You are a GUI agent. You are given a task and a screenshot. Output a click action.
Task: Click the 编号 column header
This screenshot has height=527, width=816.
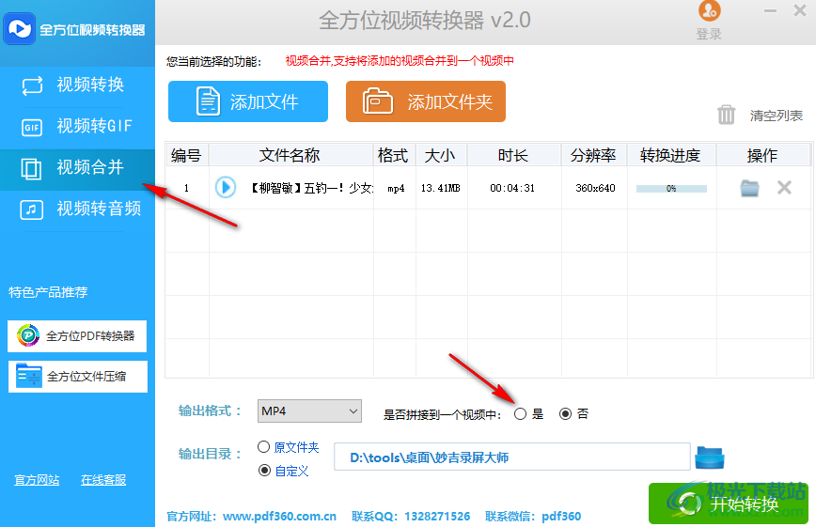tap(187, 155)
